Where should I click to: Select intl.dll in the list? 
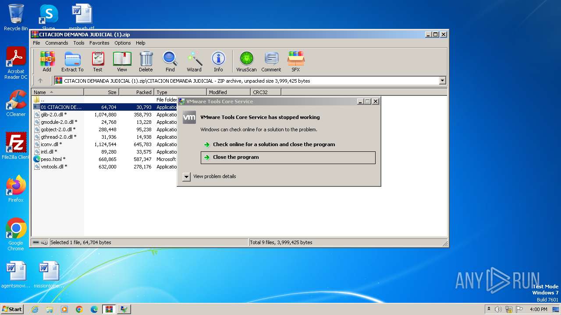tap(104, 152)
